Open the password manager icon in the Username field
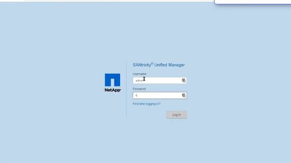The height and width of the screenshot is (163, 291). click(184, 81)
